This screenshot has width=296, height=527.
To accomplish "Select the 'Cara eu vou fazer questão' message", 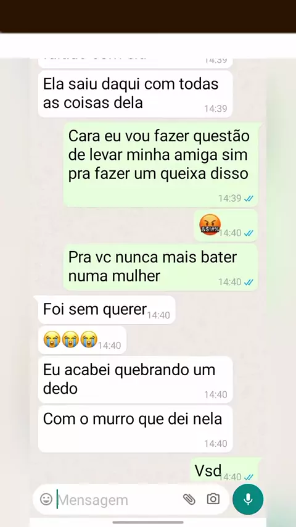I will (x=160, y=165).
